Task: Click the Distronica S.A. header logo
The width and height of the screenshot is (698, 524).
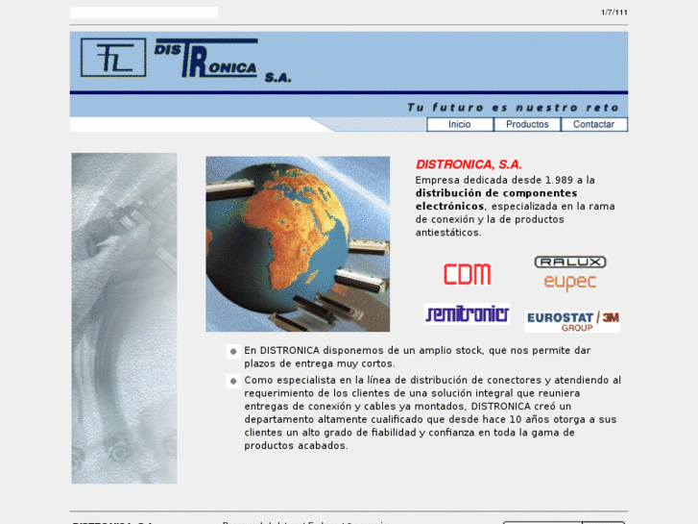Action: click(223, 61)
